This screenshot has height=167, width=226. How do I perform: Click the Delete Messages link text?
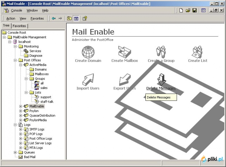[x=161, y=88]
